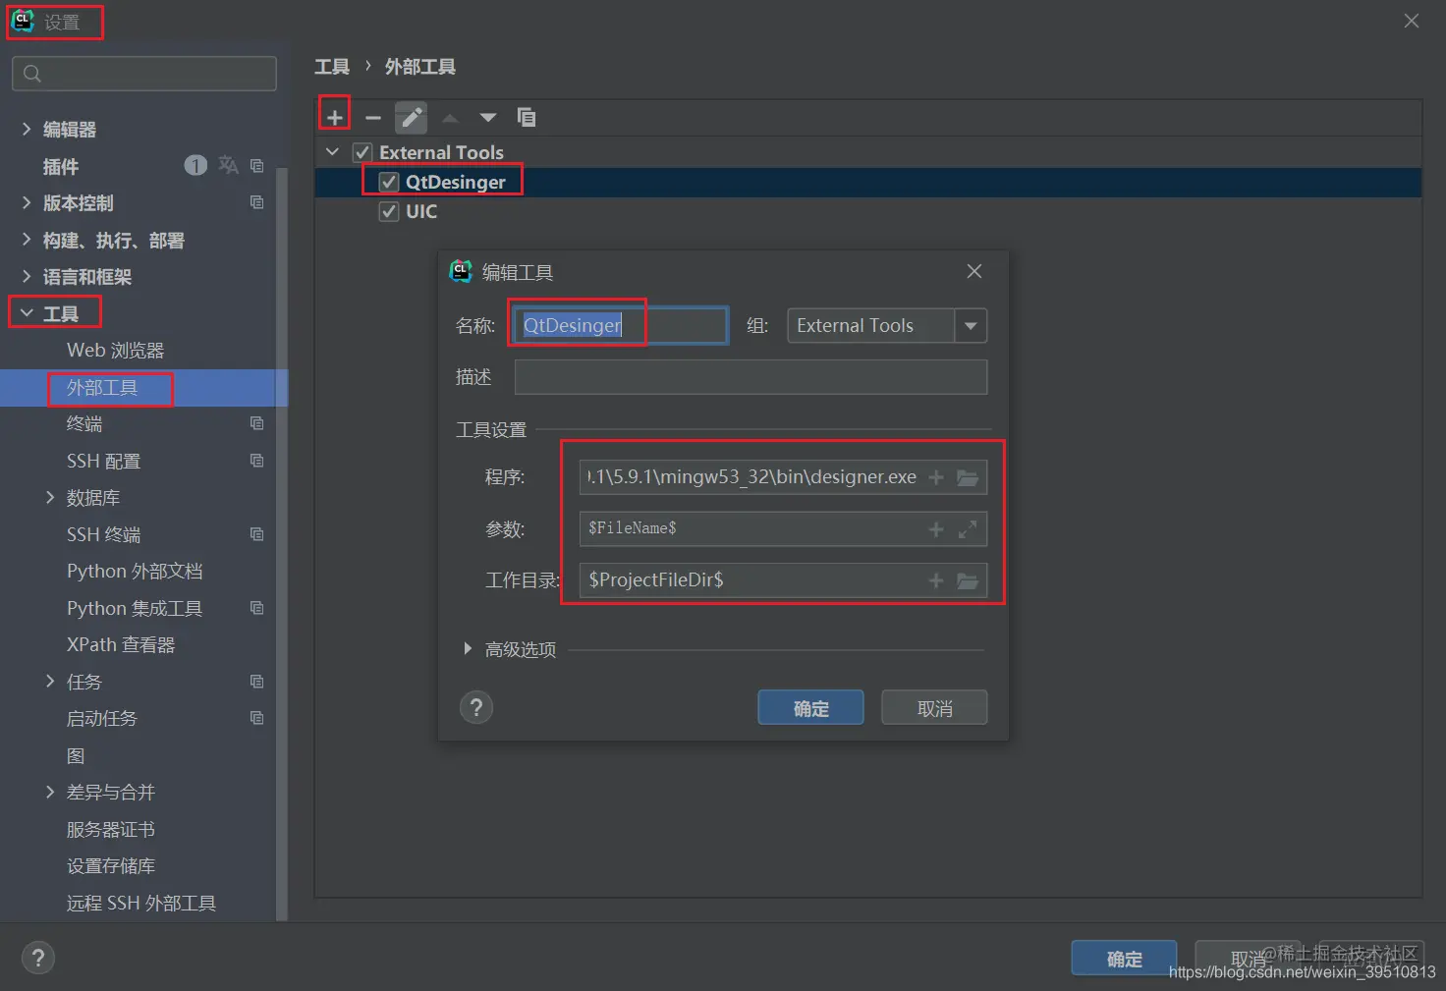Expand the 编辑器 settings category

pos(27,129)
